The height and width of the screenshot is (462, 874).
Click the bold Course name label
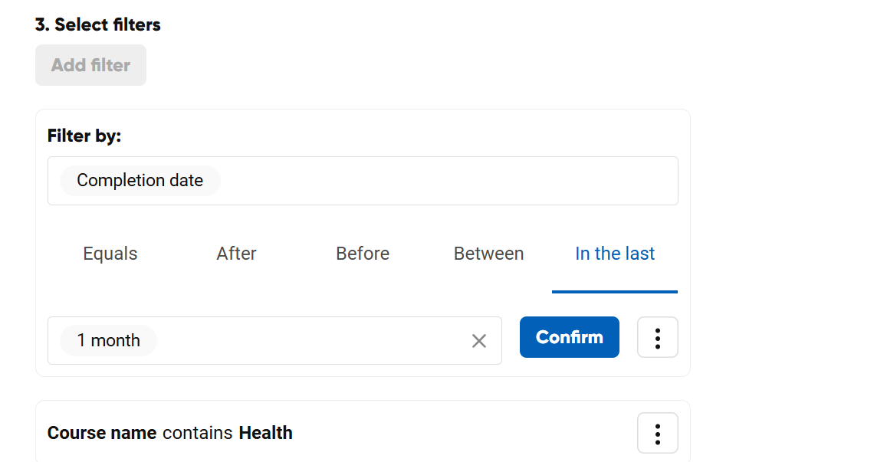click(102, 433)
